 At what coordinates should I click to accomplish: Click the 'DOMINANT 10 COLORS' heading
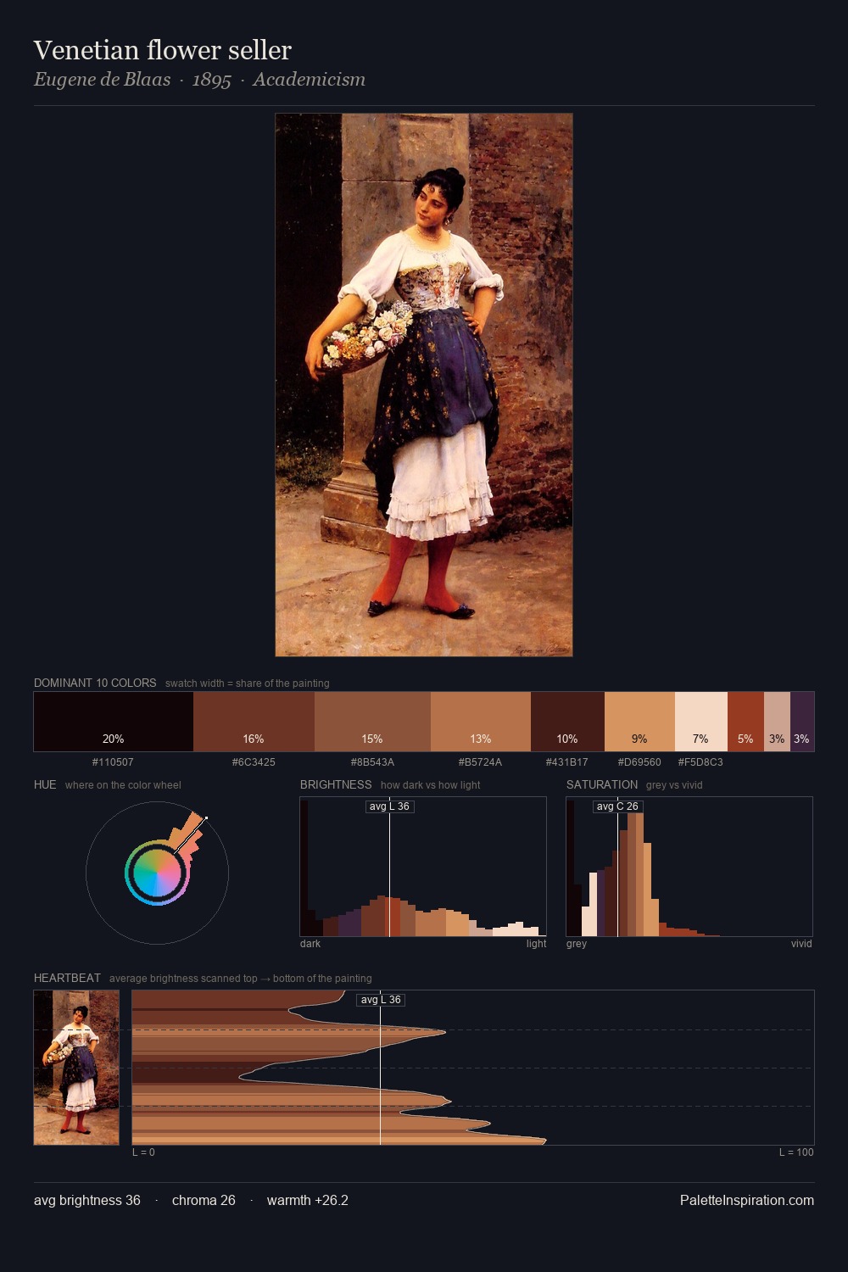pos(95,683)
